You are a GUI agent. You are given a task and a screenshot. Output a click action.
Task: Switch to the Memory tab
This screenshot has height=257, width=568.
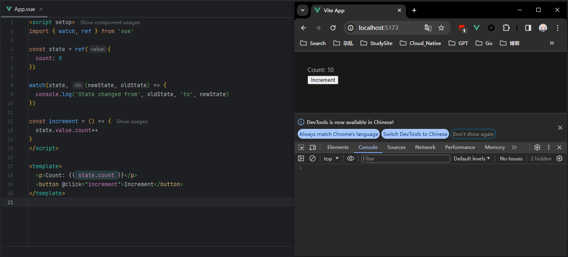(x=495, y=147)
